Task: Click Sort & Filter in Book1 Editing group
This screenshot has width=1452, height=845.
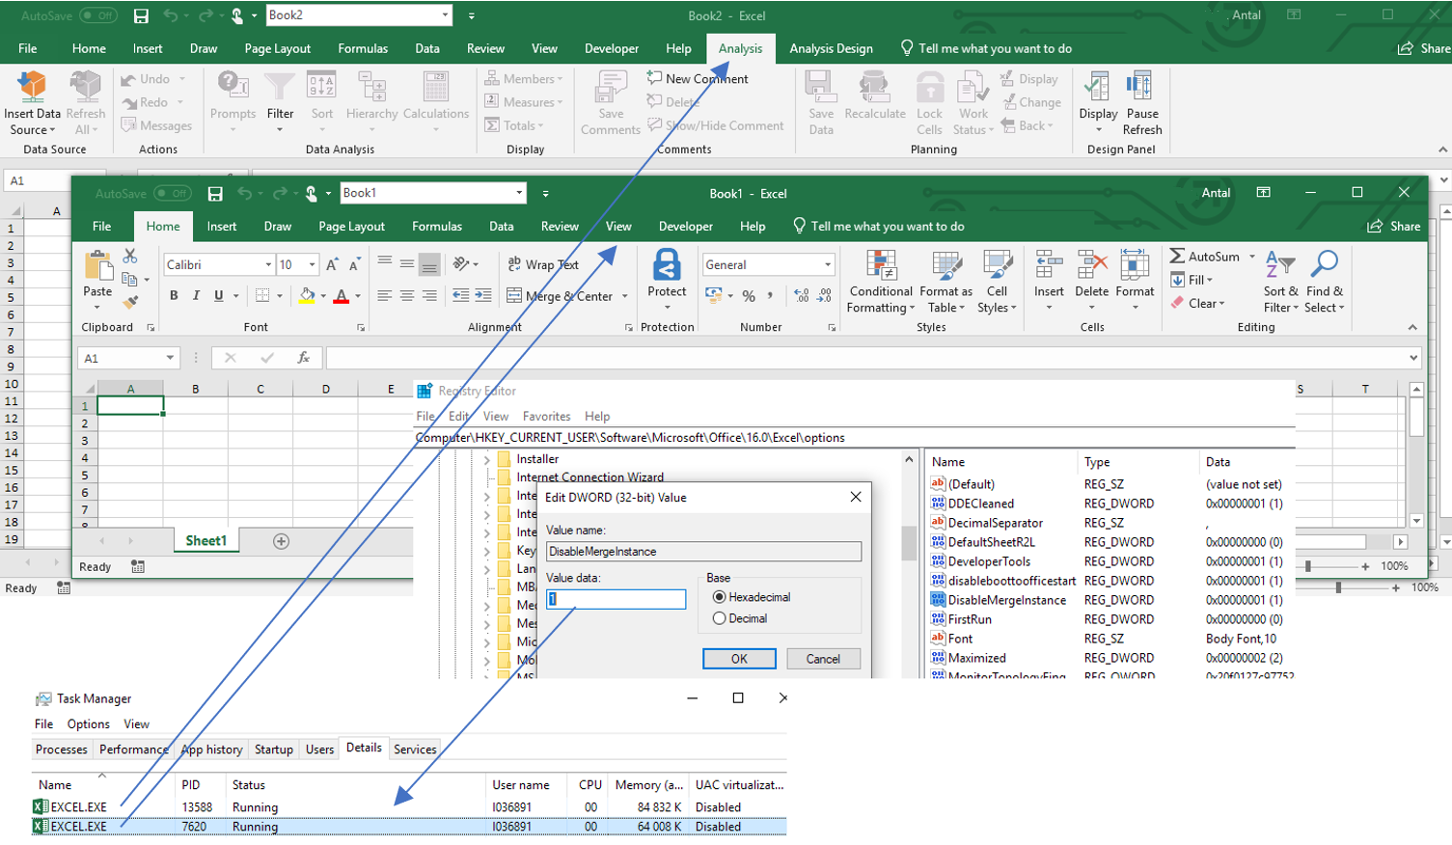Action: 1280,281
